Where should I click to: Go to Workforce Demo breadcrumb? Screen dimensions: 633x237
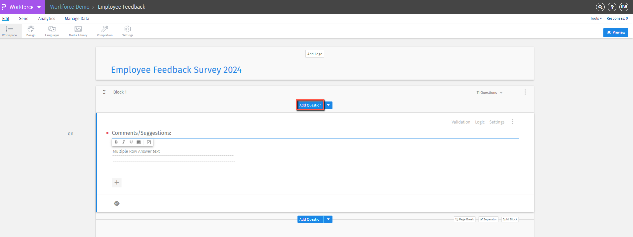pyautogui.click(x=70, y=7)
